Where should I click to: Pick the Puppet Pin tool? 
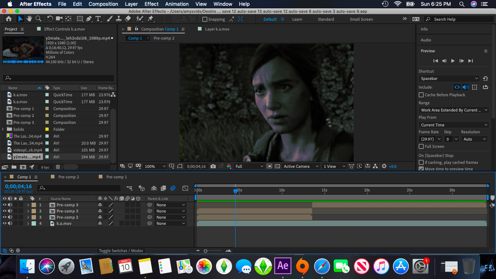click(x=150, y=19)
